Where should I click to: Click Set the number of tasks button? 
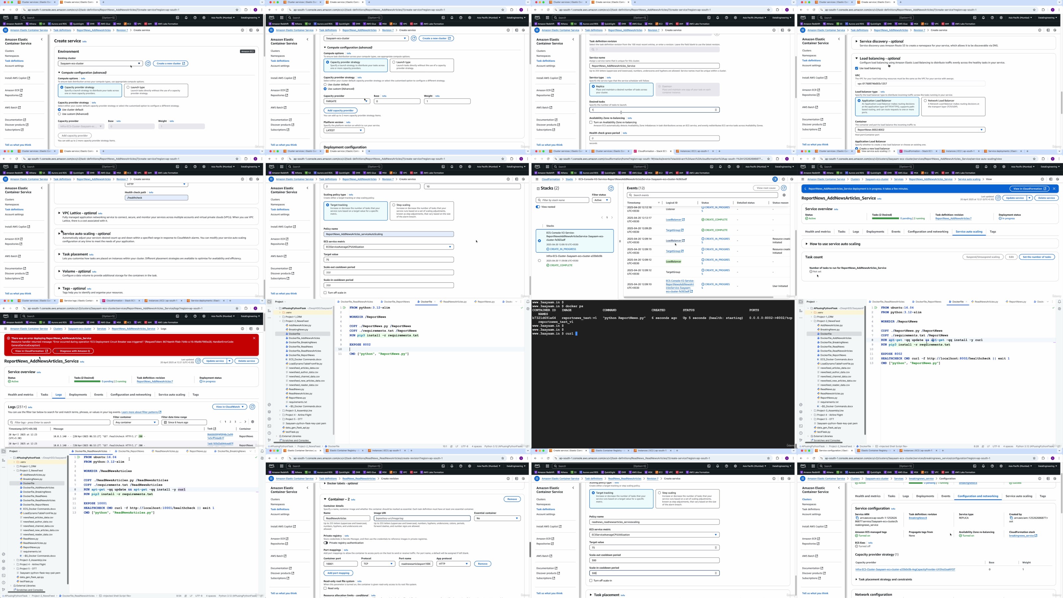[x=1037, y=257]
